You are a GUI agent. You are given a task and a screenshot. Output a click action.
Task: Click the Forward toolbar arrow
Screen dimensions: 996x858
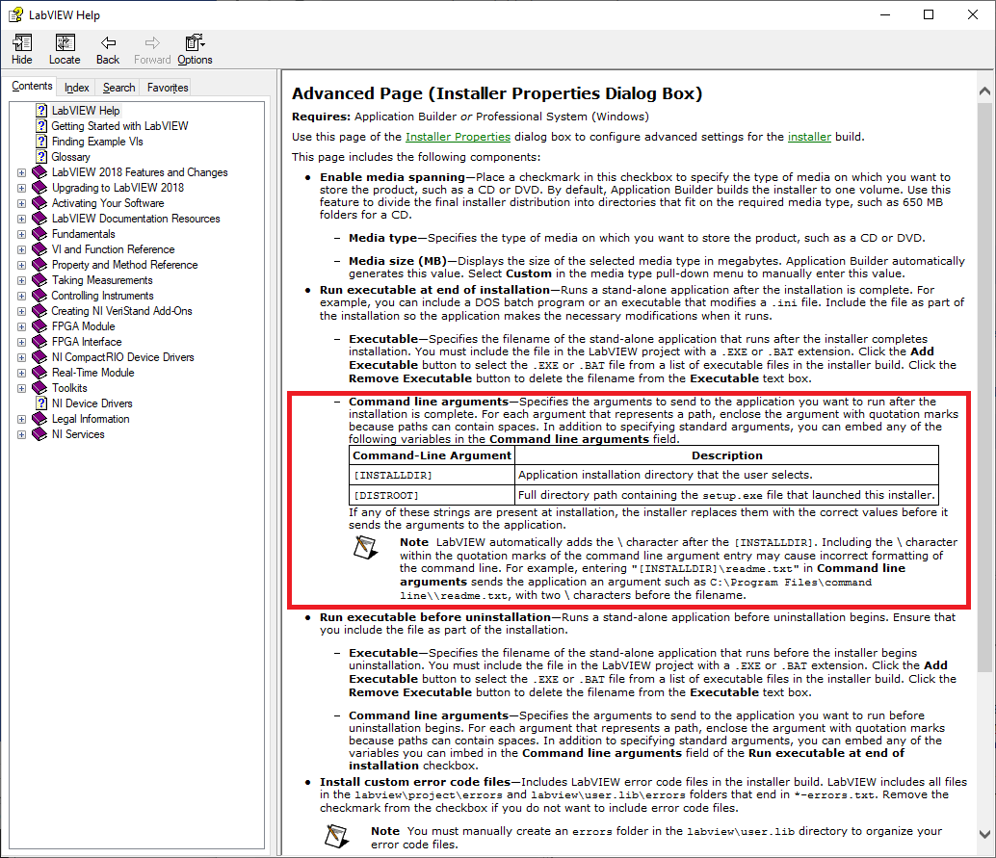click(152, 49)
